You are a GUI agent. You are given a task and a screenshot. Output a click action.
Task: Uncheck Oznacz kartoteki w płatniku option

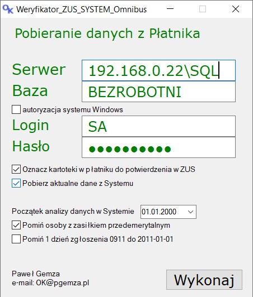pyautogui.click(x=16, y=169)
